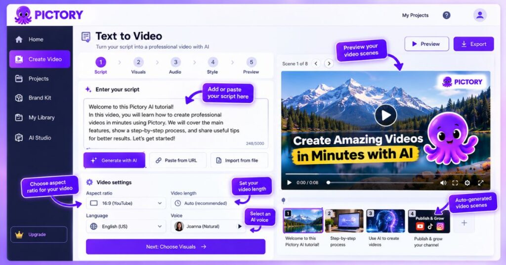This screenshot has height=265, width=506.
Task: Click the Scene 1 of 8 label
Action: 295,64
